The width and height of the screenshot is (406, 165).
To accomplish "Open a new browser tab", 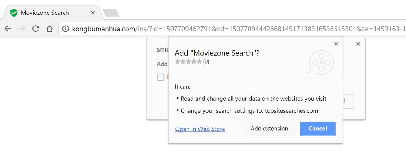I will pyautogui.click(x=111, y=13).
